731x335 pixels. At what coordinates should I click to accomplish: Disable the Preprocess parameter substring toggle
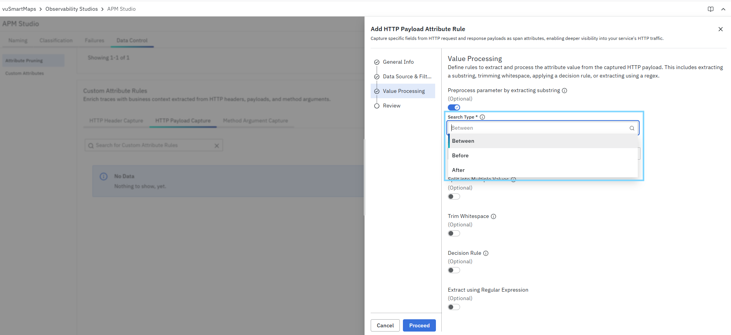(454, 107)
